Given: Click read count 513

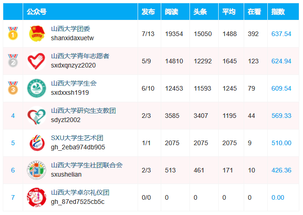Looking at the screenshot, I should coord(170,170).
